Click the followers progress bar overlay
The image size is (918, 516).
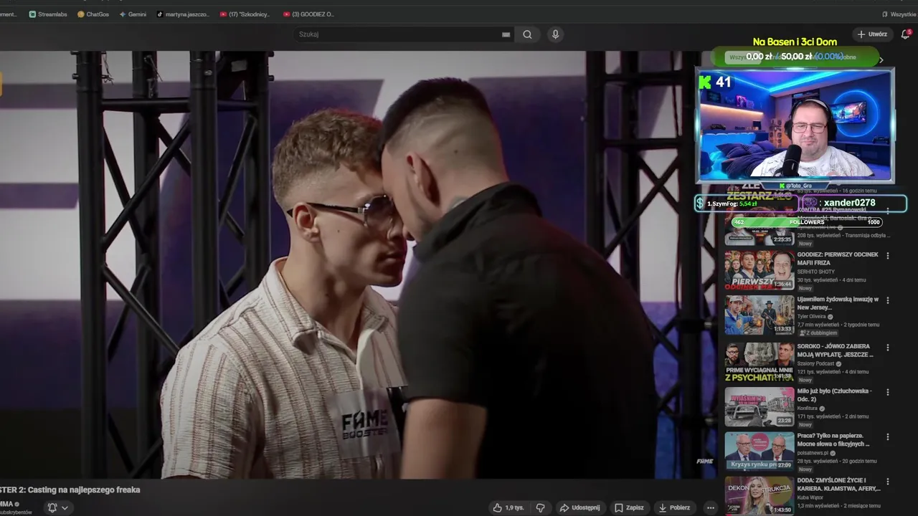click(x=807, y=222)
